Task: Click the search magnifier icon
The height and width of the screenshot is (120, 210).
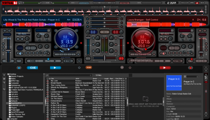Action: point(47,75)
